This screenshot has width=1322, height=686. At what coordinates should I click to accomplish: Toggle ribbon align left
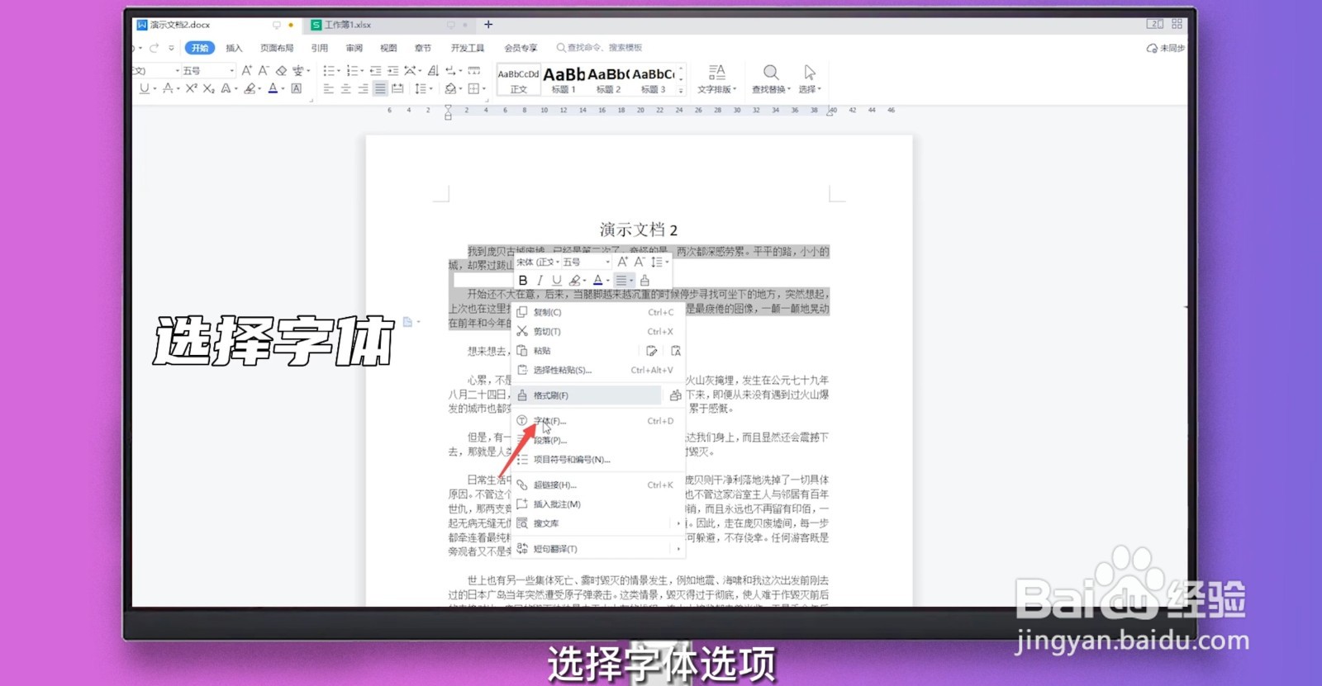pyautogui.click(x=328, y=88)
